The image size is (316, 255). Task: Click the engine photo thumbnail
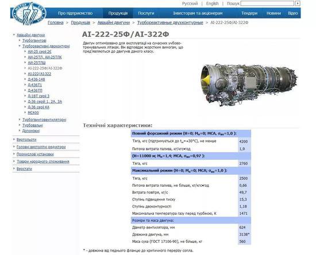pos(249,84)
